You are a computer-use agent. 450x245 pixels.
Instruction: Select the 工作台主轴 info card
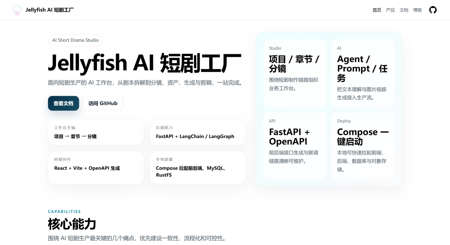tap(96, 132)
